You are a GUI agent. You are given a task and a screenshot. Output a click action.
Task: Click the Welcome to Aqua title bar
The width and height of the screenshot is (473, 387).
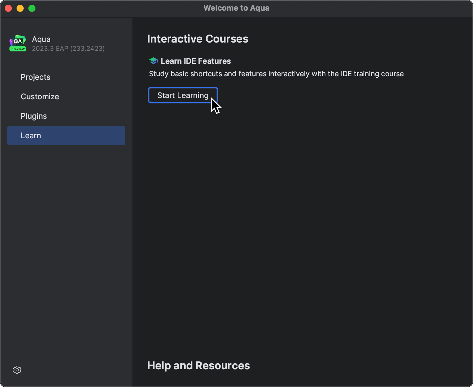(x=236, y=8)
